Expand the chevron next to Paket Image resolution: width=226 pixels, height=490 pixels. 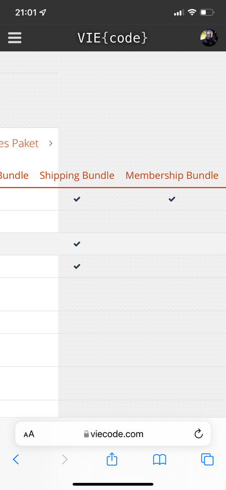coord(51,143)
